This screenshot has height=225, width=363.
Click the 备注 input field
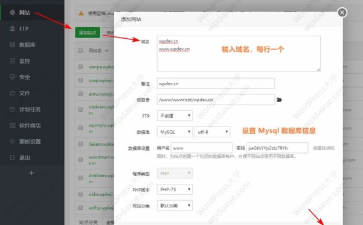tap(216, 83)
